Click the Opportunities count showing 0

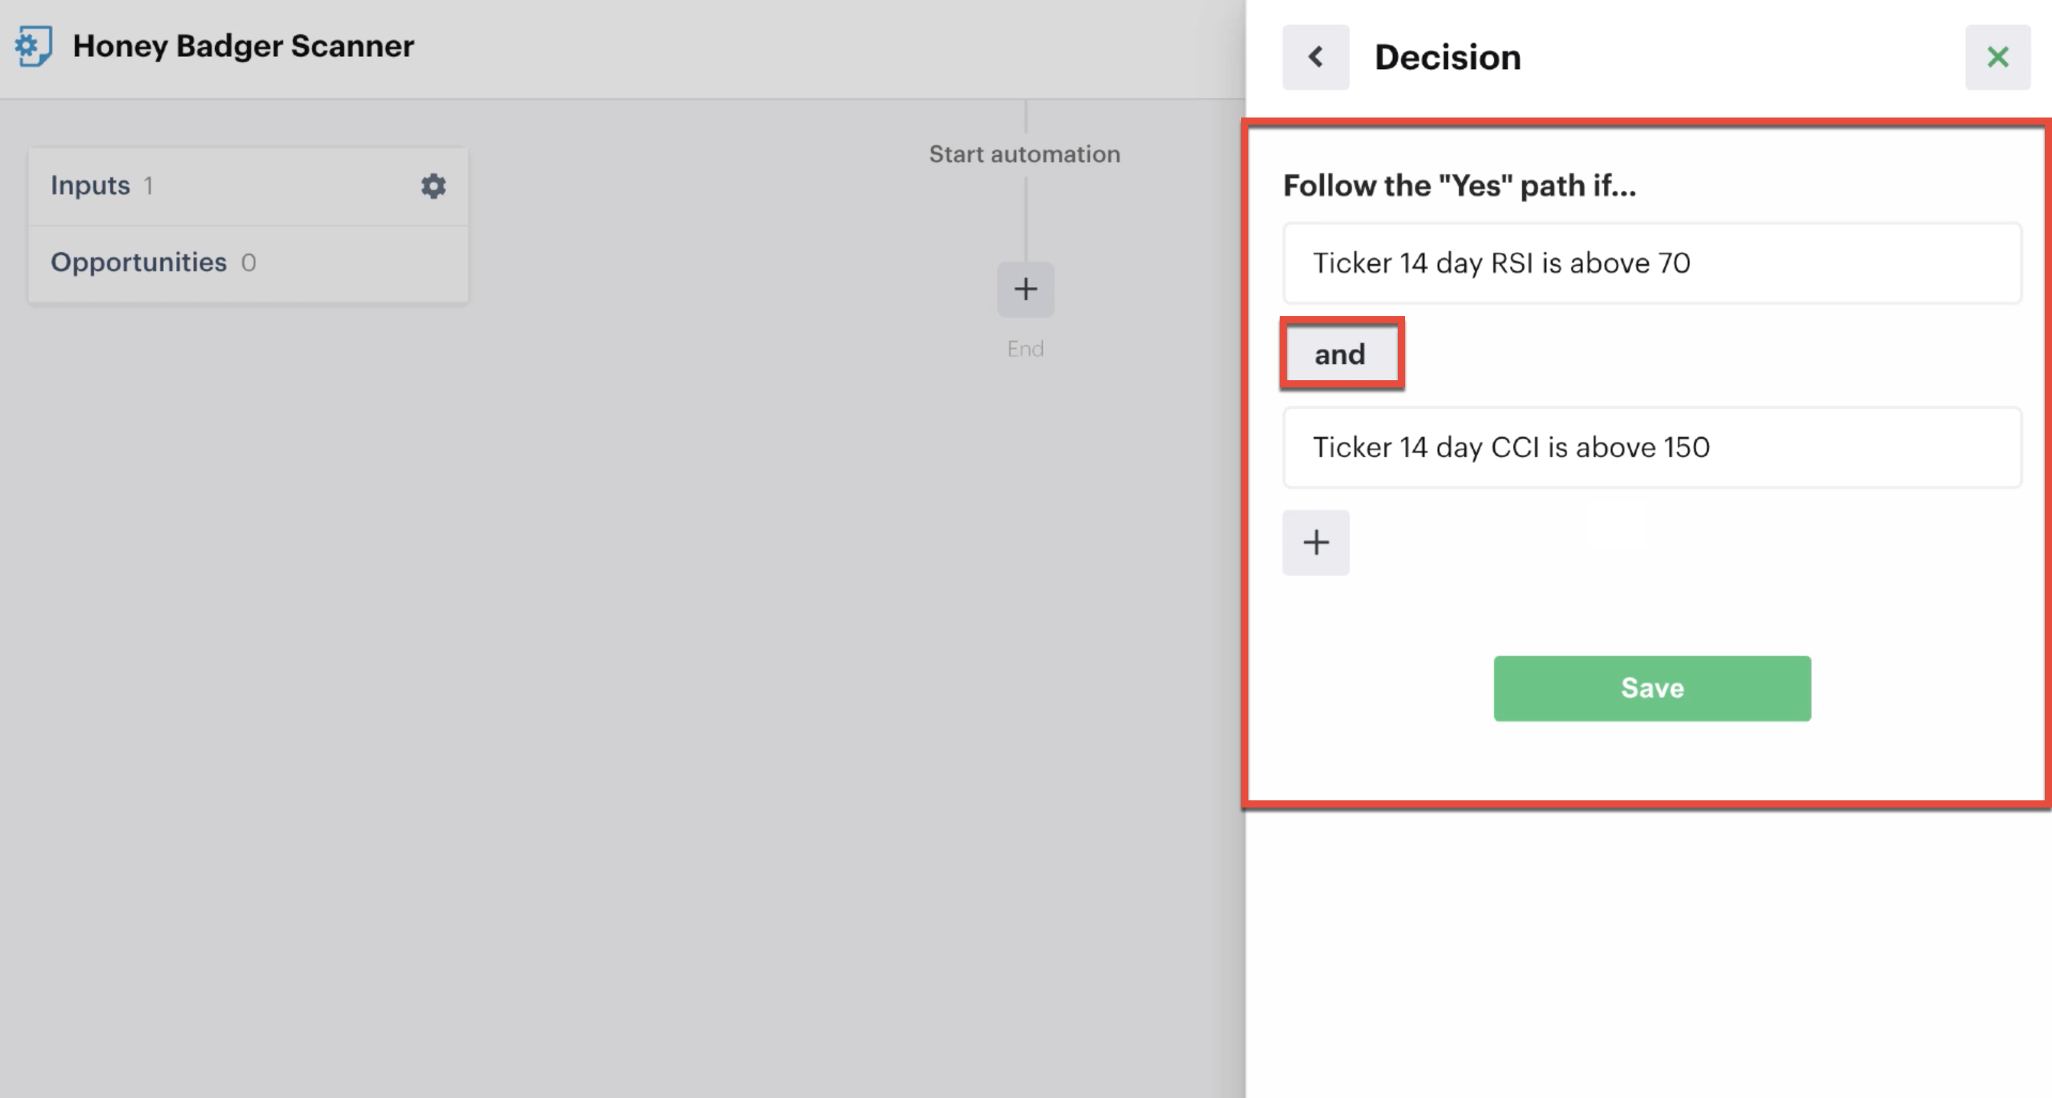pyautogui.click(x=249, y=263)
